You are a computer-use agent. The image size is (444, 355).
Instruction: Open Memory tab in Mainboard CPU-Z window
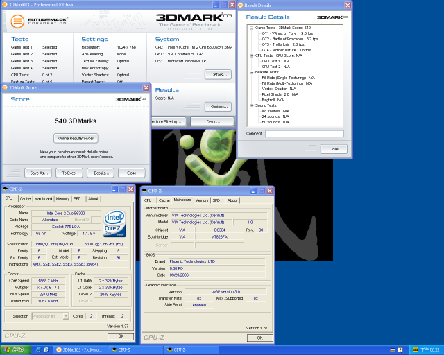tap(202, 200)
